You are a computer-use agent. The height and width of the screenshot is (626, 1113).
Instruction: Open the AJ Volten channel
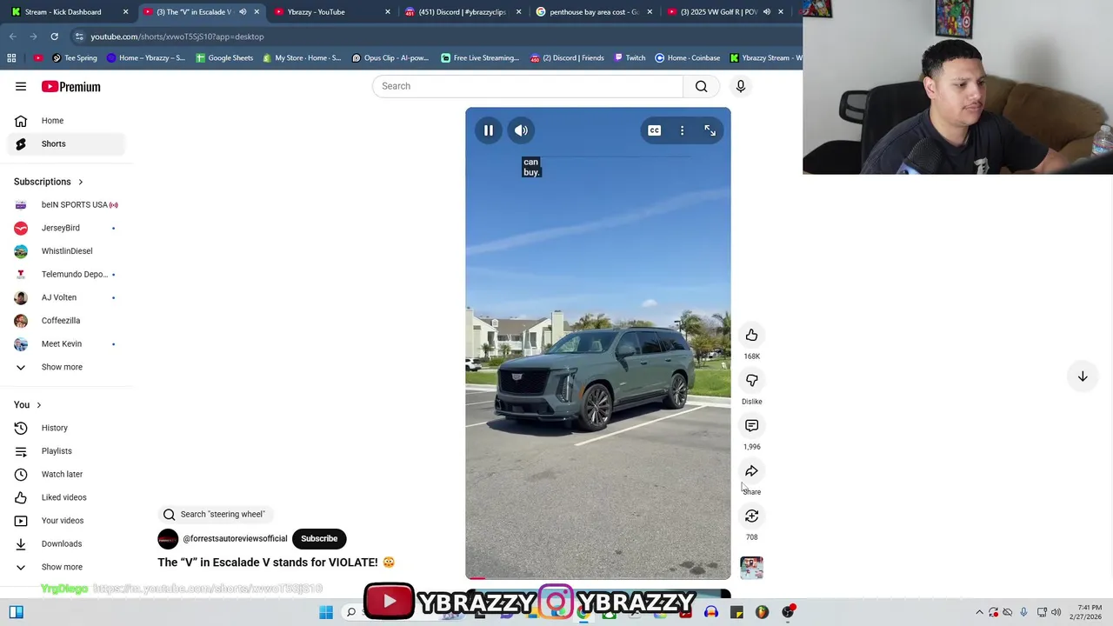point(66,297)
